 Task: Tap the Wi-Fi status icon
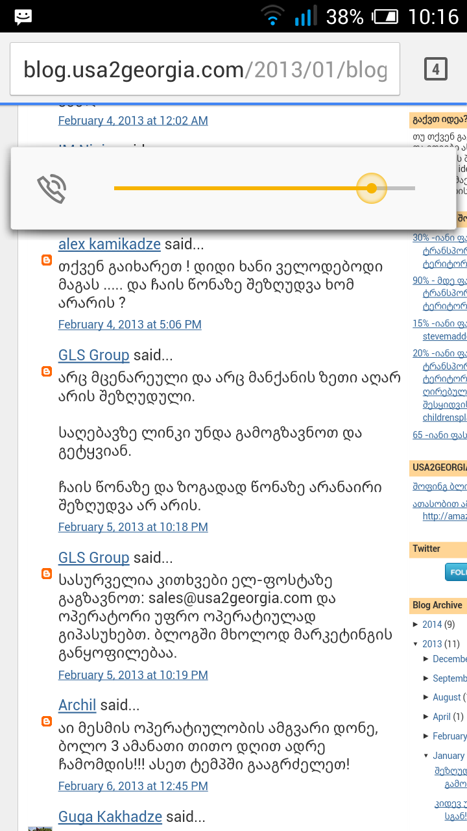(x=273, y=16)
